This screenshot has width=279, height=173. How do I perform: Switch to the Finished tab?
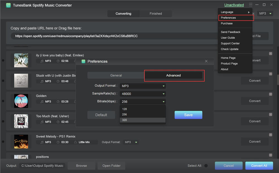[156, 14]
